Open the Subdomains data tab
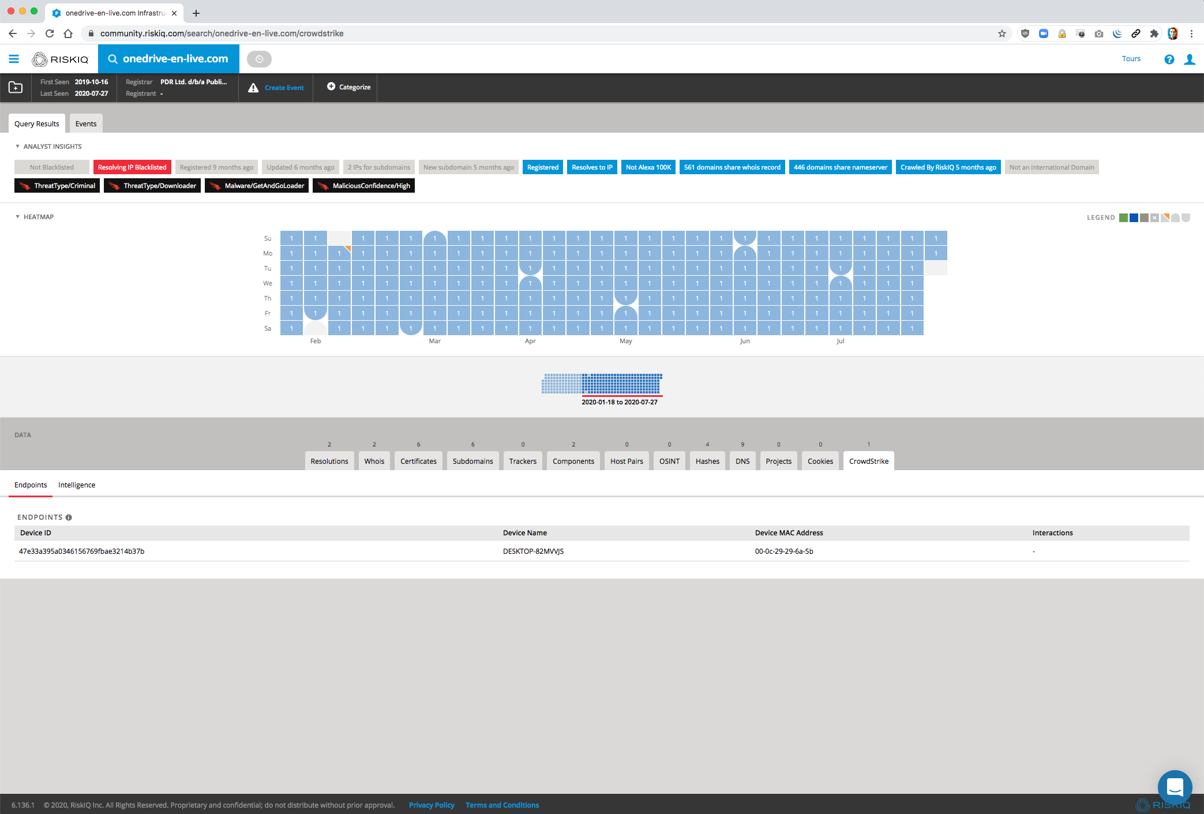1204x814 pixels. tap(473, 461)
